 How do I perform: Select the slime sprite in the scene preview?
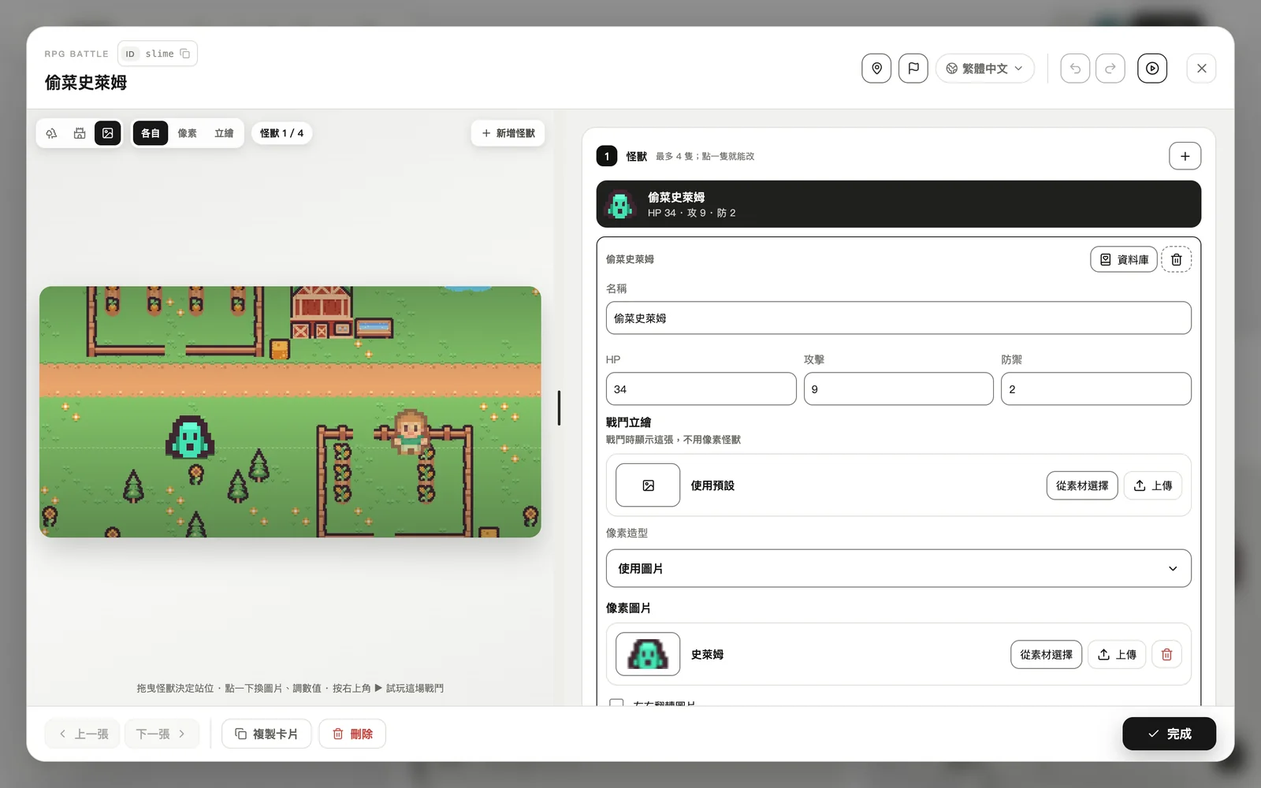[x=189, y=437]
